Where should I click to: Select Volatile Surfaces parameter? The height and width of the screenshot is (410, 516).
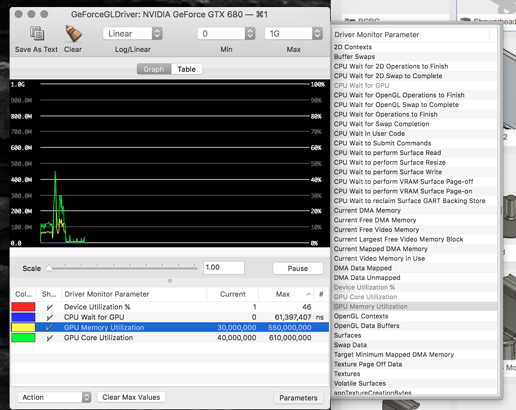click(x=415, y=383)
